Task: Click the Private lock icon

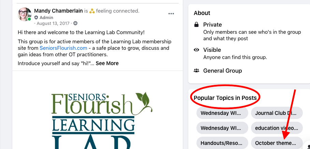Action: (x=196, y=25)
